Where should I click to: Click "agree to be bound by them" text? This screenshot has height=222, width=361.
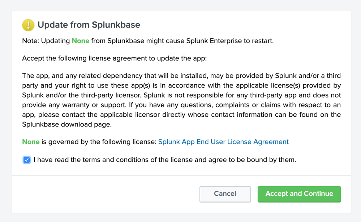[255, 160]
